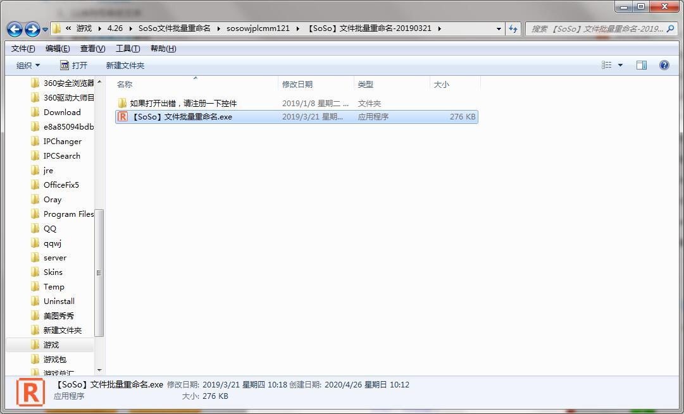Click the folder icon in address bar
Image resolution: width=684 pixels, height=414 pixels.
57,29
